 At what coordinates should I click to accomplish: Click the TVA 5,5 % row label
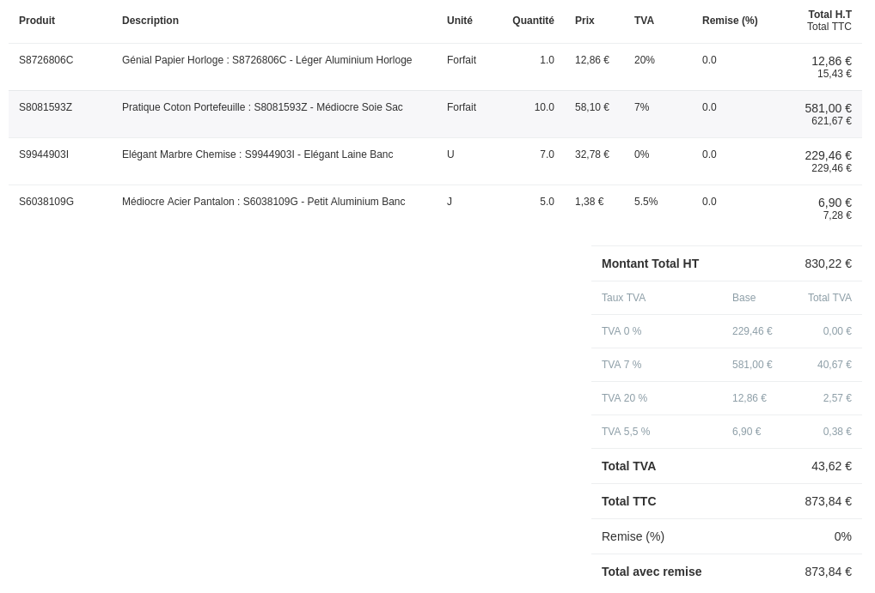tap(626, 432)
